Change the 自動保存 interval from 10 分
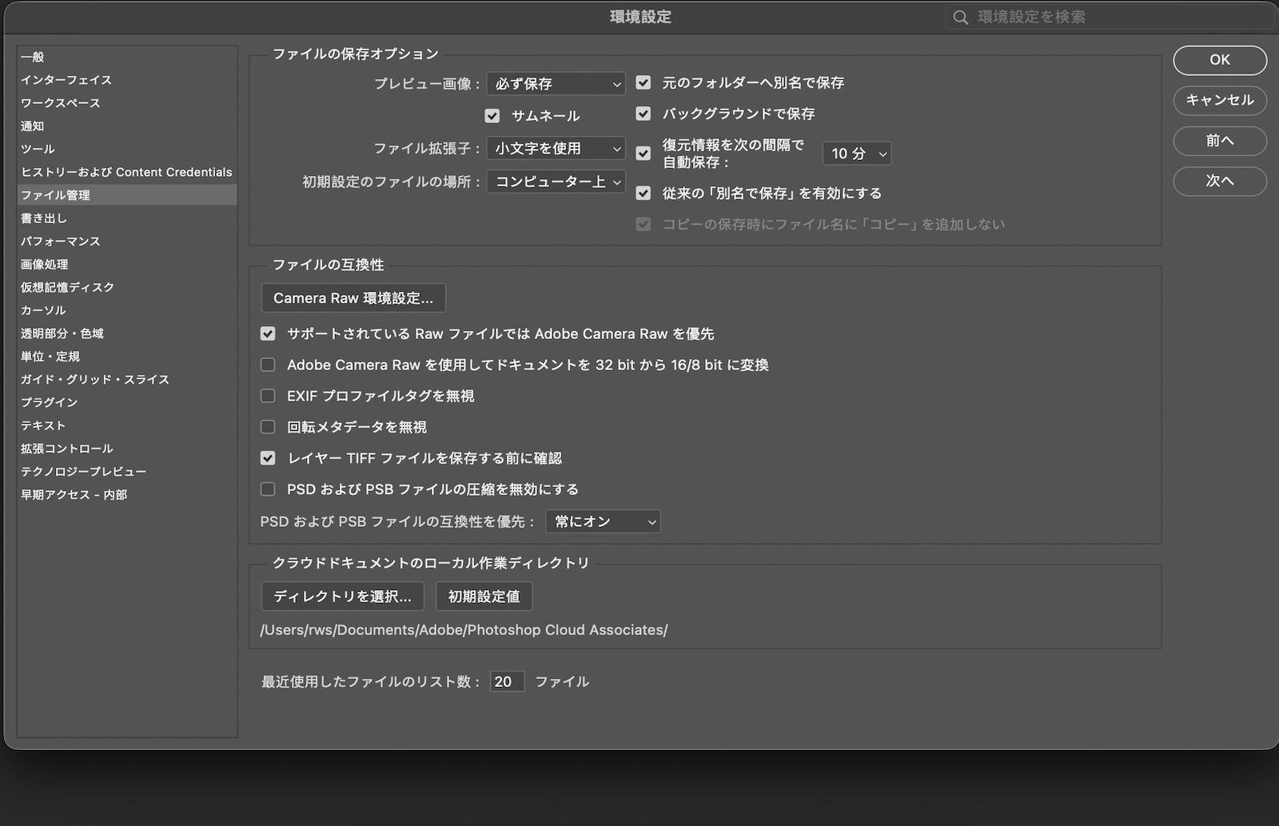The width and height of the screenshot is (1279, 826). (x=856, y=154)
